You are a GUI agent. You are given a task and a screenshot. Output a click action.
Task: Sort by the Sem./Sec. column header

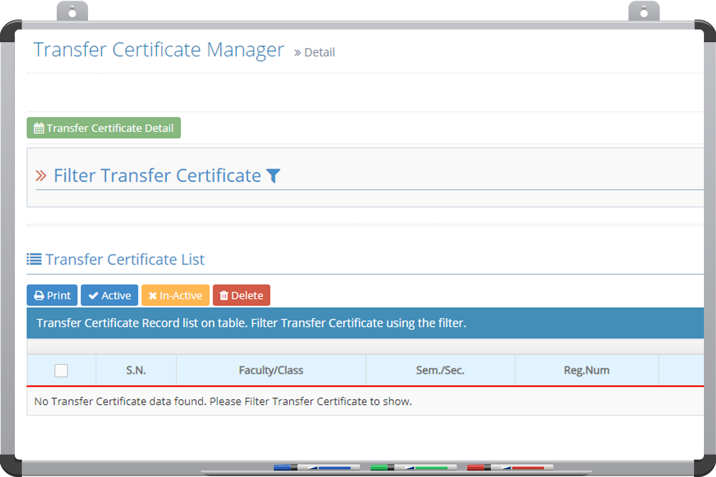pyautogui.click(x=440, y=370)
